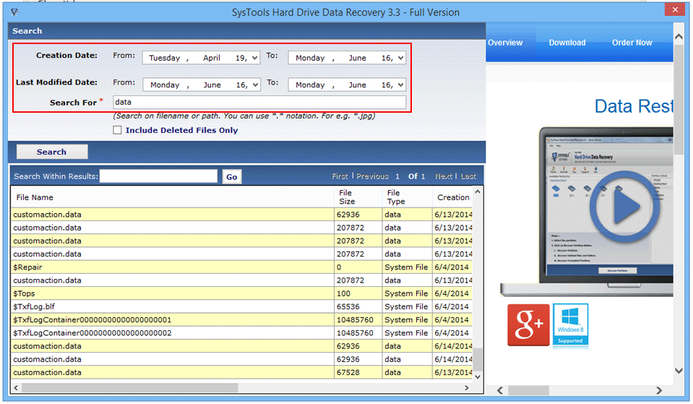Viewport: 693px width, 404px height.
Task: Select $TxfLogContainer00000000000000000001 row
Action: (242, 319)
